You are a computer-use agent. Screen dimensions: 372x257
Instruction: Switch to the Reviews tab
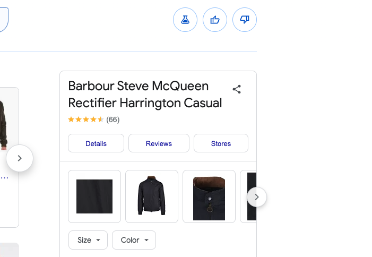(159, 143)
